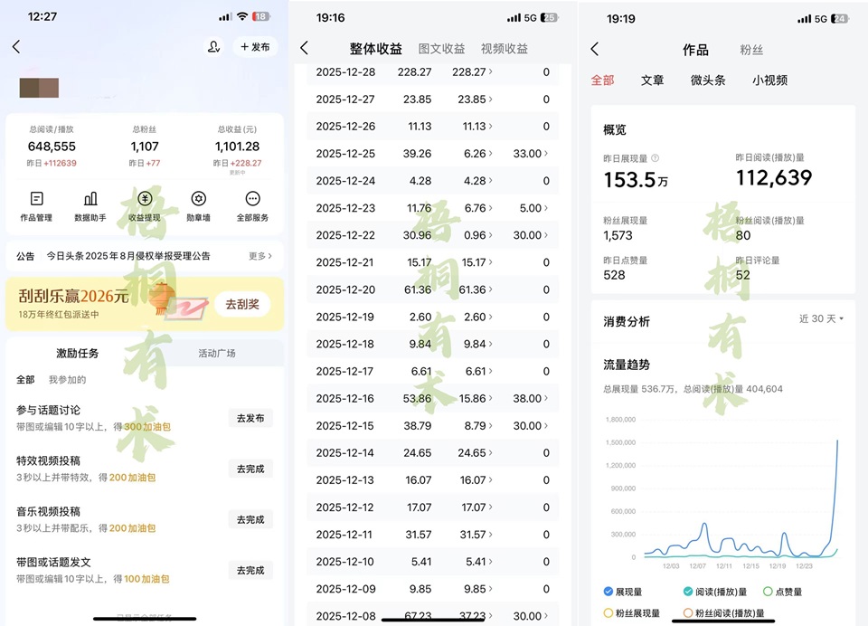Switch to 图文收益 tab

[442, 49]
